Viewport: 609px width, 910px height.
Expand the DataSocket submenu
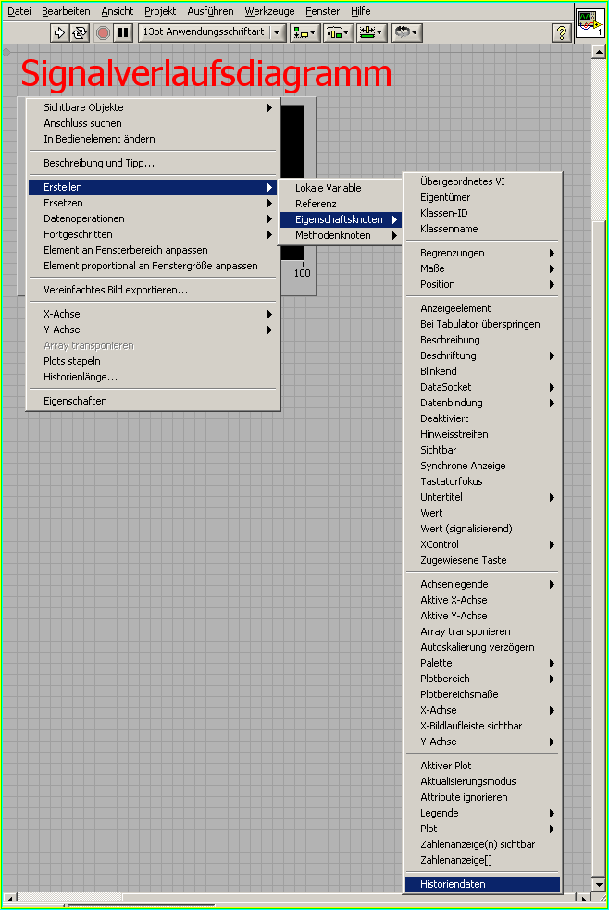click(x=482, y=387)
